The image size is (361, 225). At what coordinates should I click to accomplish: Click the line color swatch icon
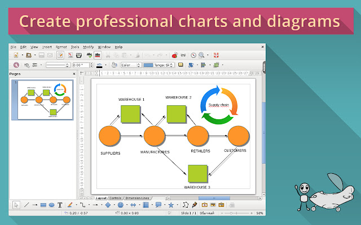click(x=99, y=65)
